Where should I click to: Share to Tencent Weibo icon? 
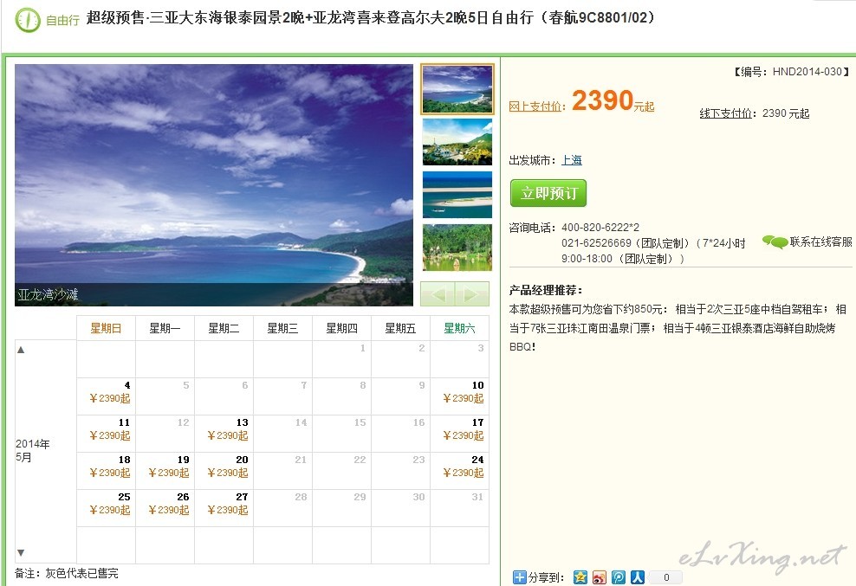click(x=619, y=577)
